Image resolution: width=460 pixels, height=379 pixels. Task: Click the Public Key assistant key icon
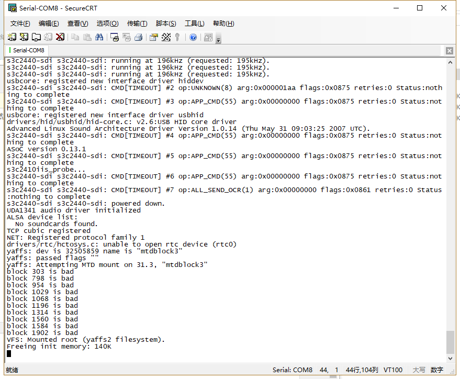click(x=177, y=37)
